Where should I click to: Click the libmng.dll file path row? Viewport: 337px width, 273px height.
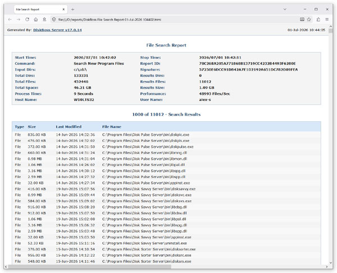click(x=145, y=152)
